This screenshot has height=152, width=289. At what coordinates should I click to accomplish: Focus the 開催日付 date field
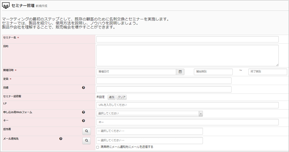(136, 72)
